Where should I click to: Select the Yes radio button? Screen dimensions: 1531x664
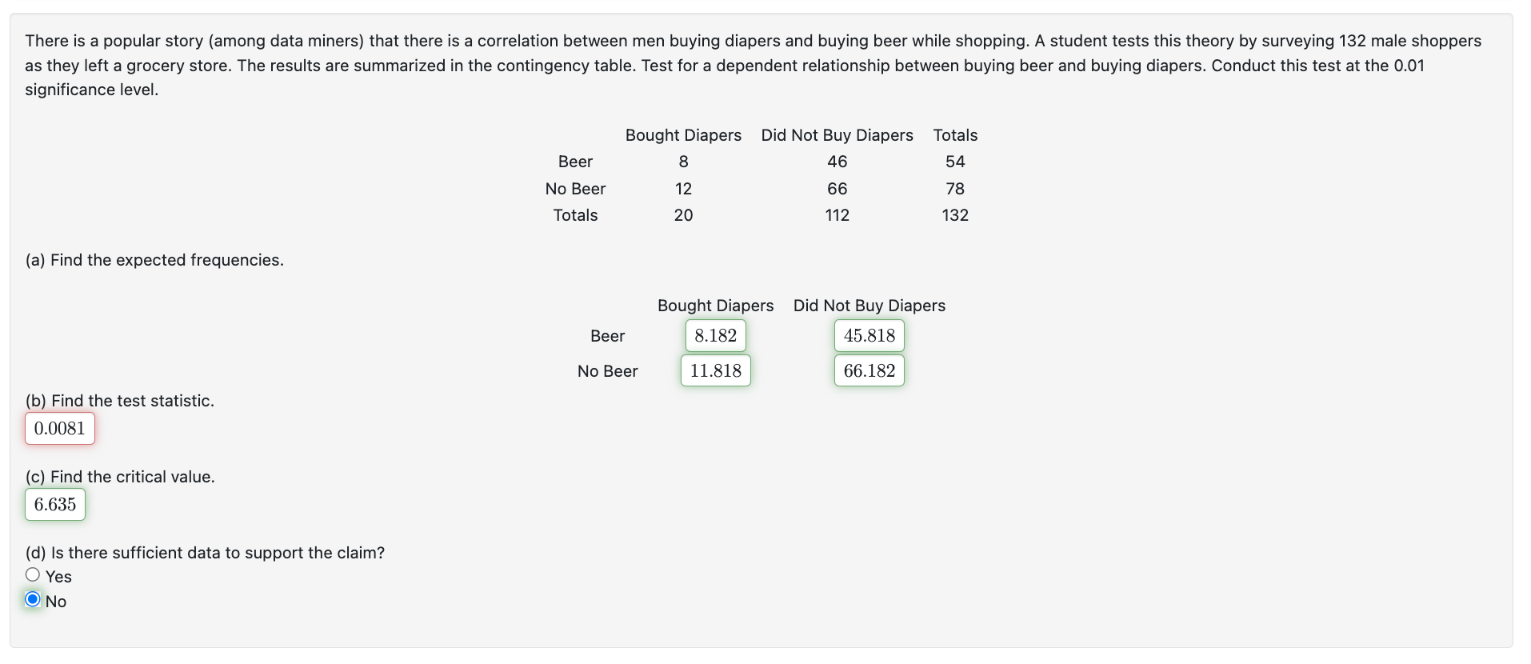33,574
